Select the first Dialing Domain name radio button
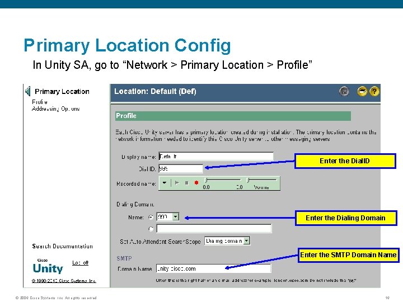Image resolution: width=403 pixels, height=302 pixels. (x=151, y=217)
